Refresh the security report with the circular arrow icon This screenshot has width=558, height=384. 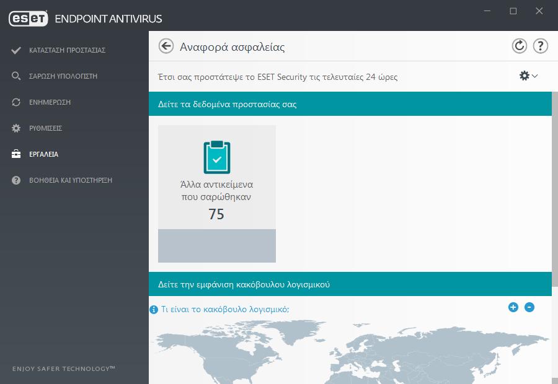pos(519,46)
